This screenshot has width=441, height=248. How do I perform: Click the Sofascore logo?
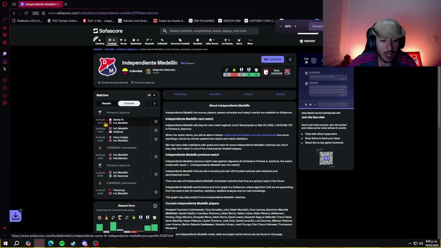click(108, 31)
